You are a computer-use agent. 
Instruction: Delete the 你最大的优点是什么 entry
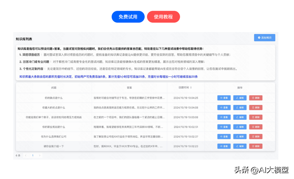pyautogui.click(x=256, y=108)
